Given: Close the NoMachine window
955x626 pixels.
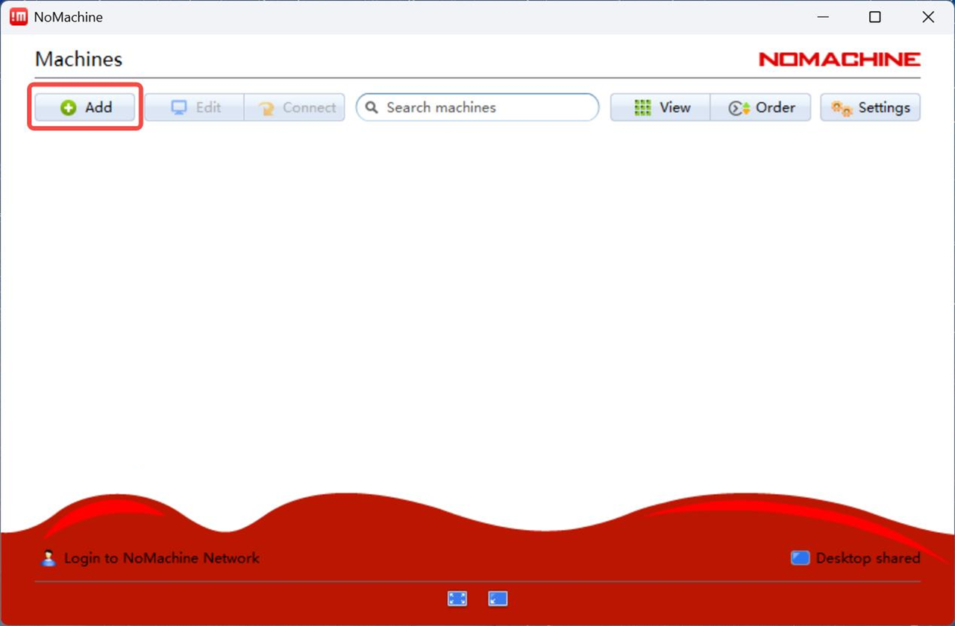Looking at the screenshot, I should (928, 16).
